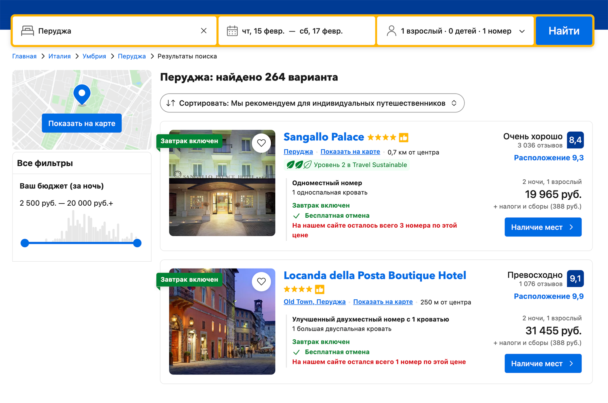The height and width of the screenshot is (403, 608).
Task: Click the bed icon in destination field
Action: pos(28,31)
